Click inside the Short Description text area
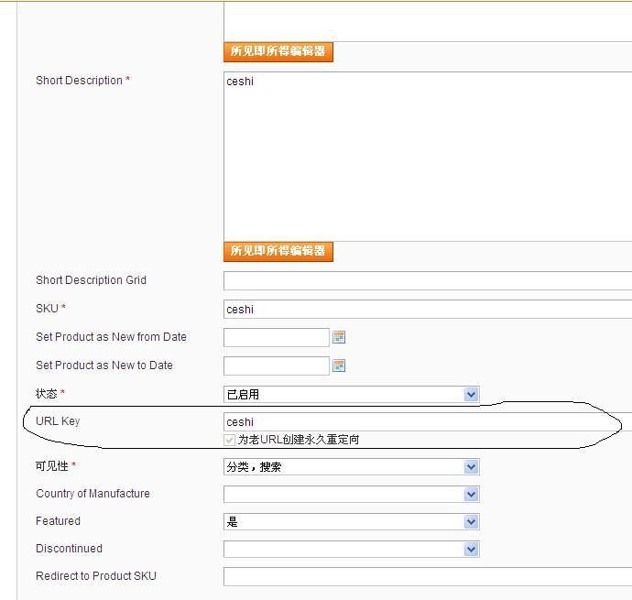632x600 pixels. click(427, 156)
